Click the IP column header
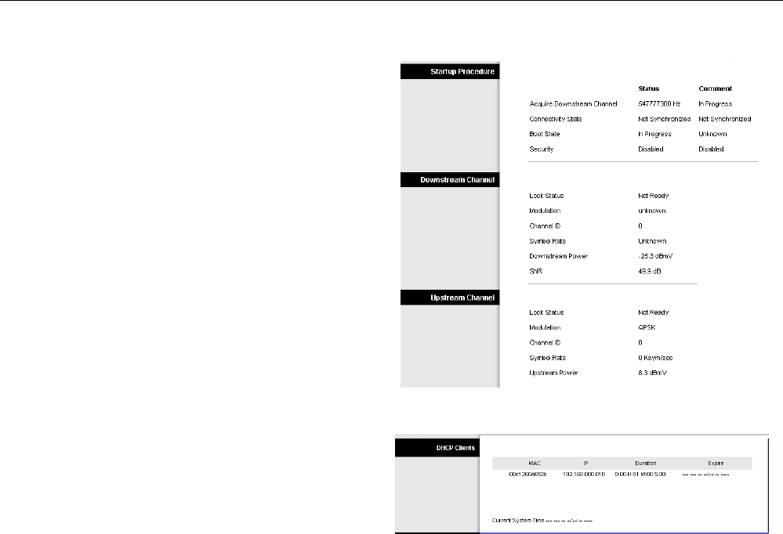The height and width of the screenshot is (534, 783). click(585, 463)
